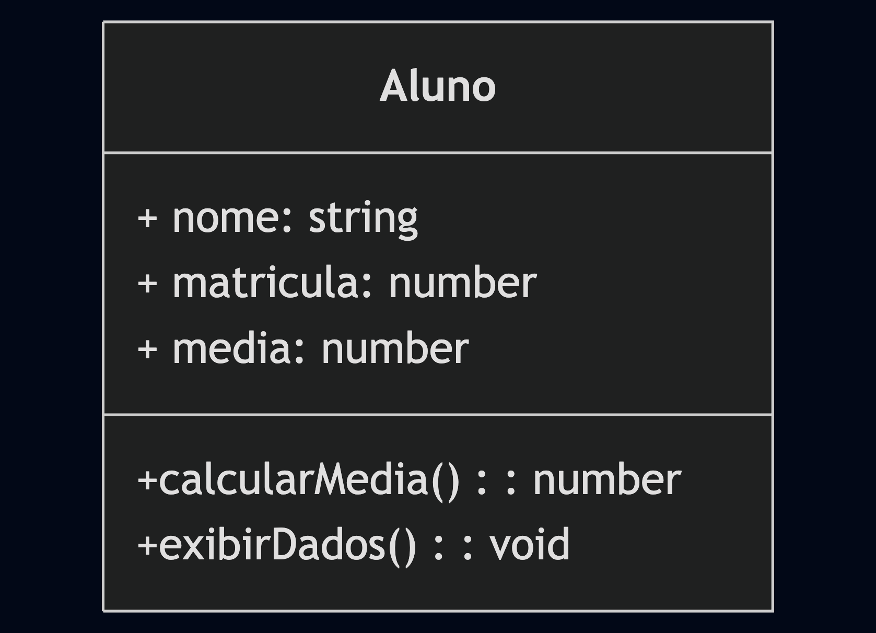The height and width of the screenshot is (633, 876).
Task: Click the number type of matricula
Action: tap(463, 283)
